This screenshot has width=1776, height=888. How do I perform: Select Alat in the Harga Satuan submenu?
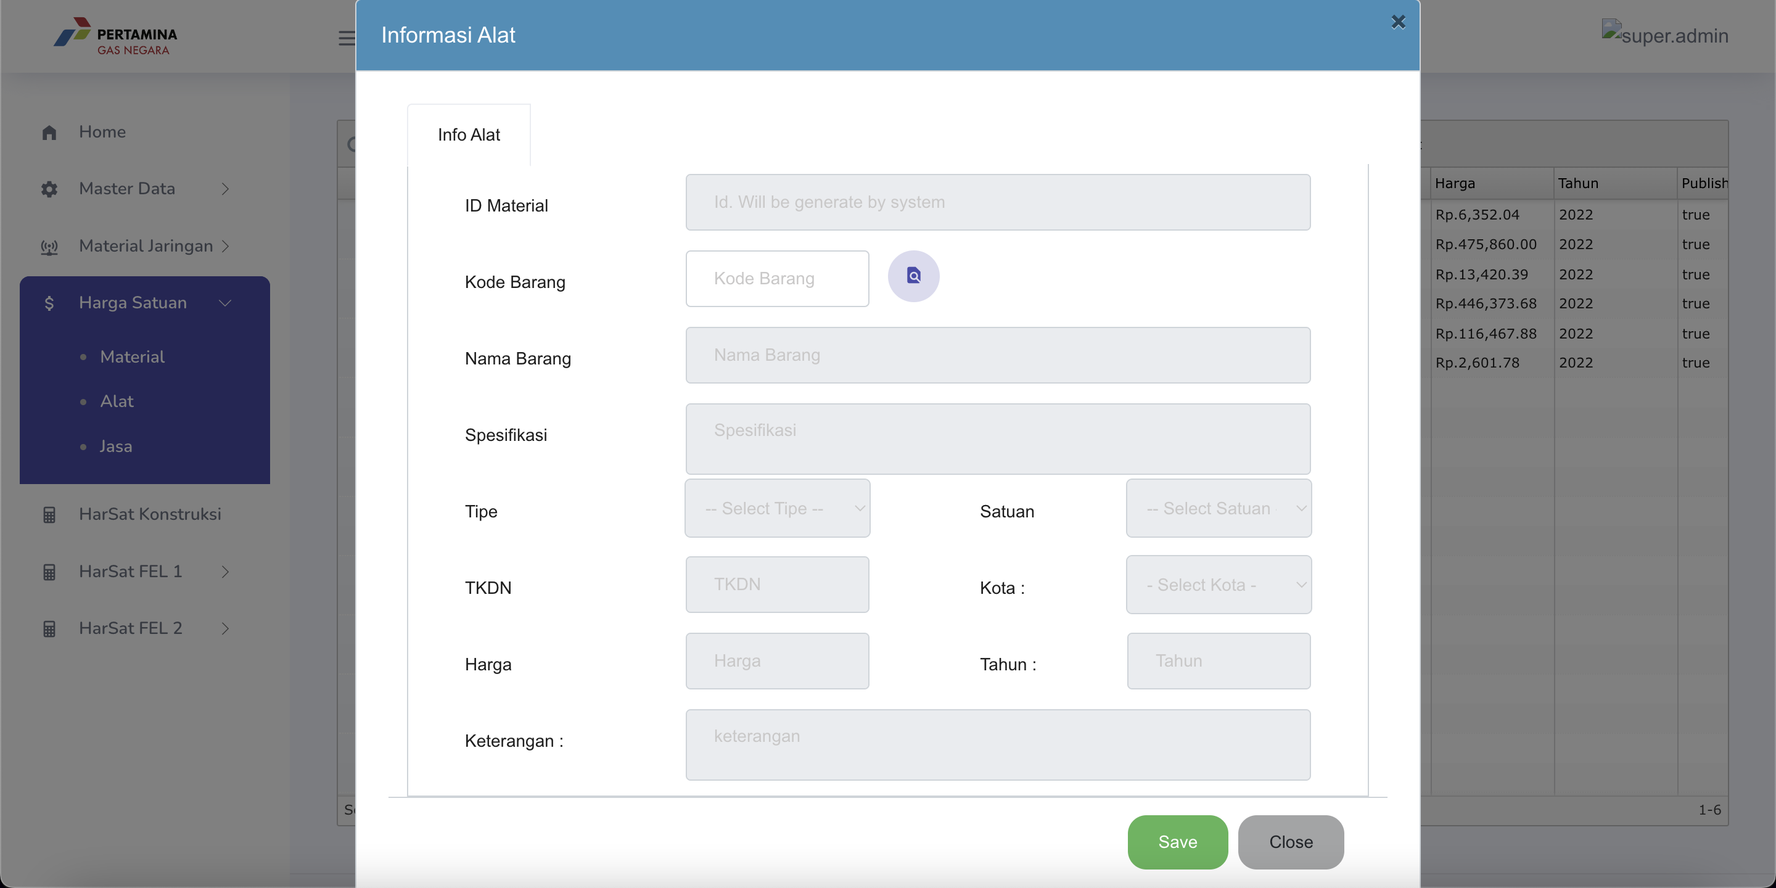pyautogui.click(x=117, y=401)
